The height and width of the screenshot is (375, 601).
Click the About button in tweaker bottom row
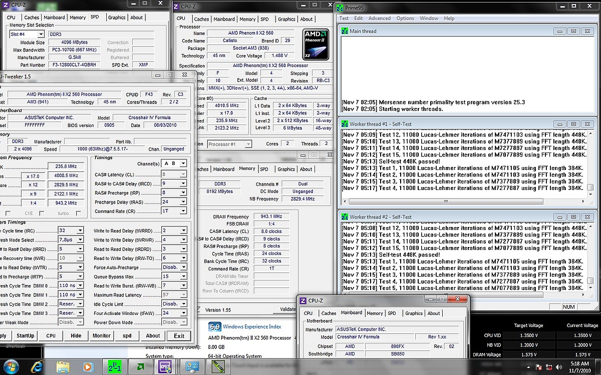tap(153, 335)
